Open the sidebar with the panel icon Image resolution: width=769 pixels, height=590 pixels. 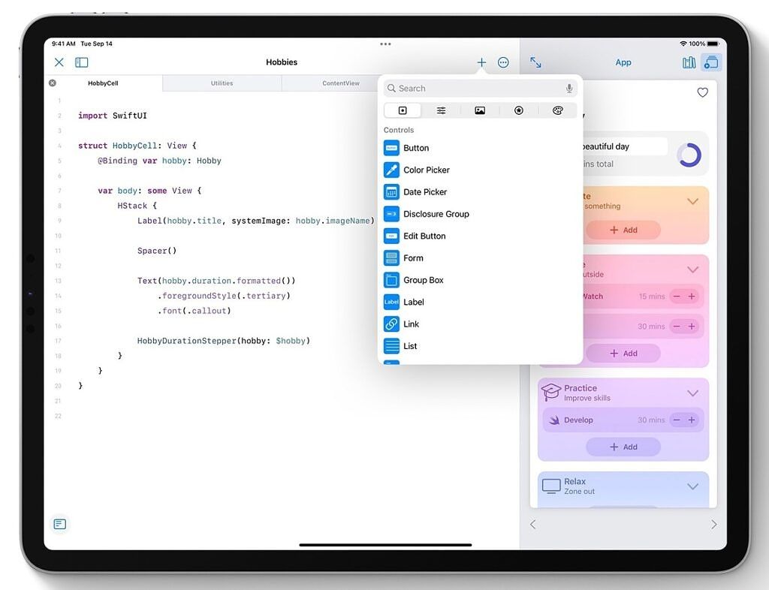coord(81,62)
